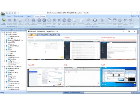The image size is (140, 105).
Task: Select iMonitor user under imonitor-pc
Action: point(13,78)
